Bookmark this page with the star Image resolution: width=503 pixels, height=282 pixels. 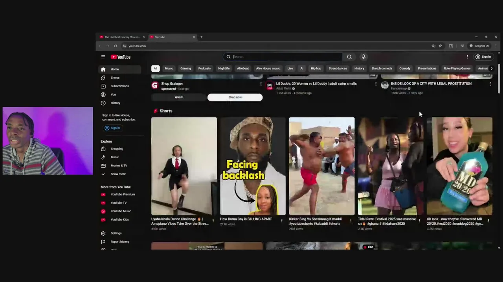440,46
